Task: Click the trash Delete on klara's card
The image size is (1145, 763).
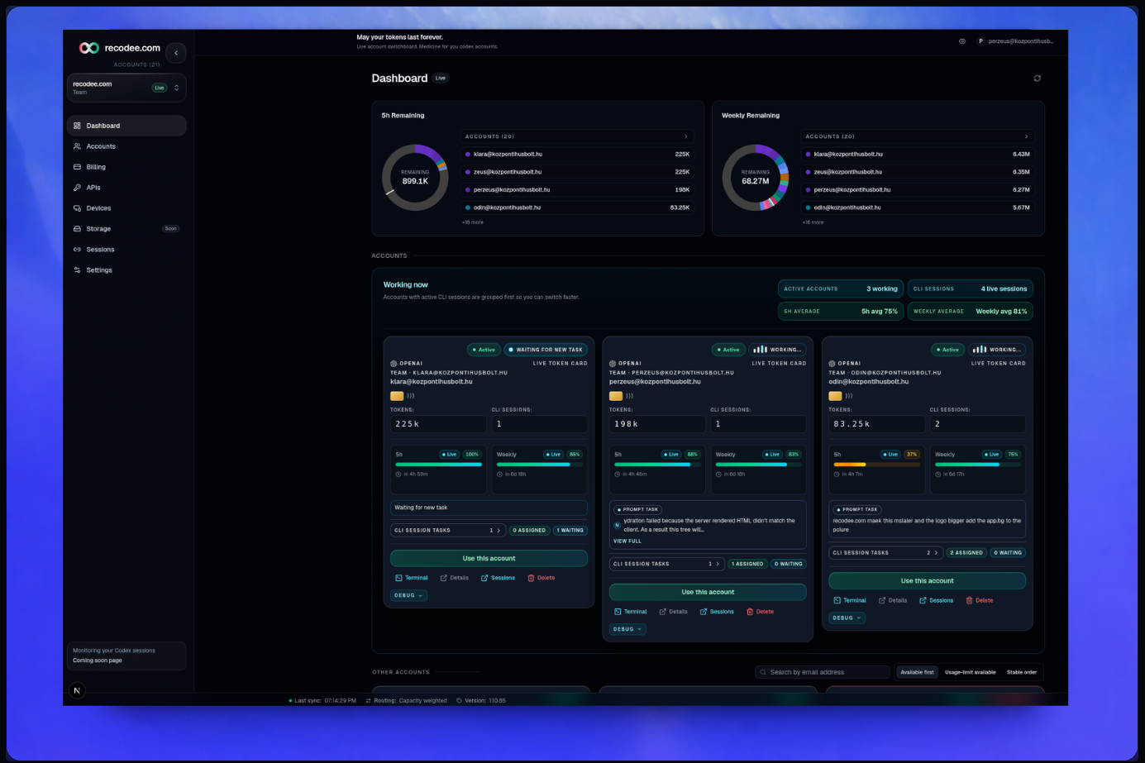Action: (x=541, y=578)
